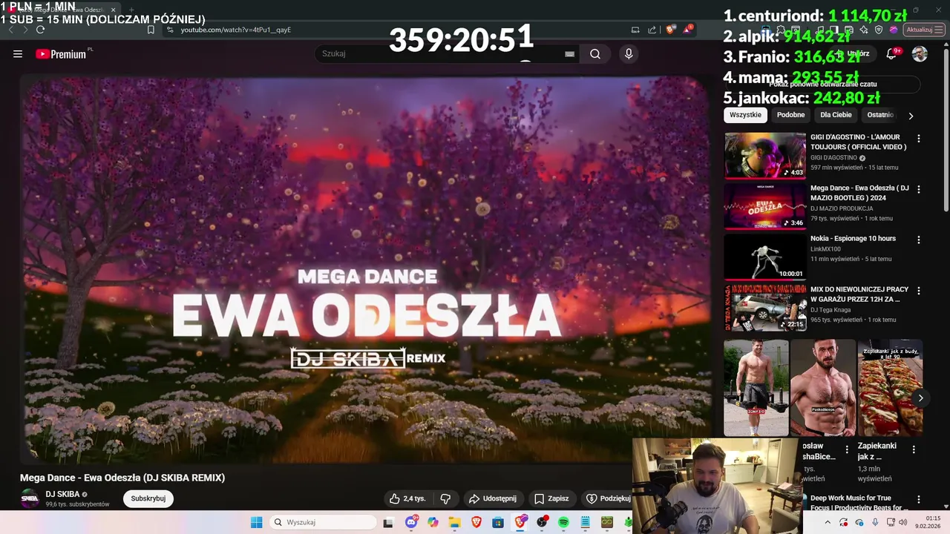Open the browser main menu
The image size is (950, 534).
[x=940, y=30]
